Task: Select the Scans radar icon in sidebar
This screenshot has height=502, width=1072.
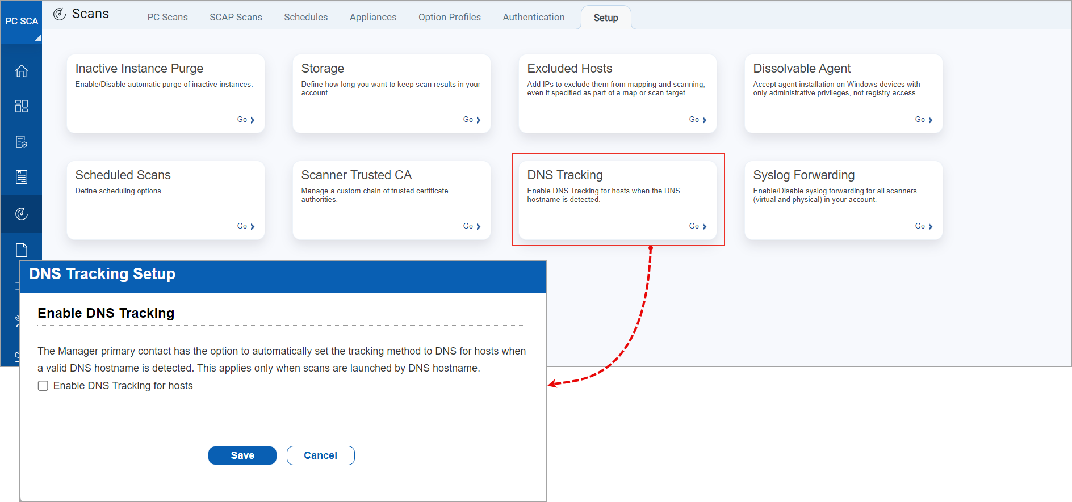Action: point(22,213)
